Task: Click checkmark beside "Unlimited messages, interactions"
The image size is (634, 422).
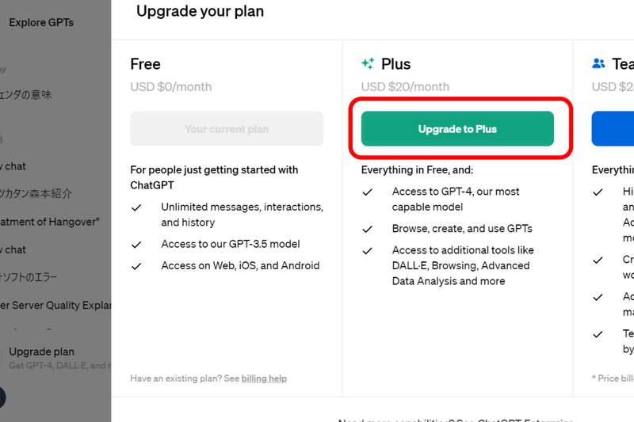Action: (137, 207)
